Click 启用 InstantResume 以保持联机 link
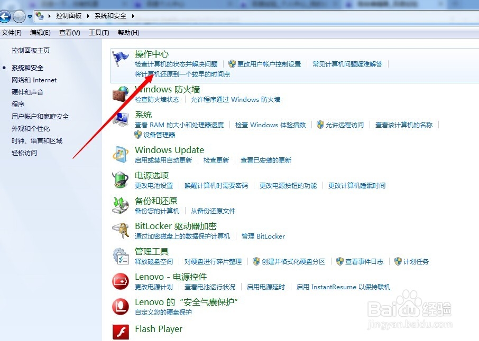 (x=343, y=287)
